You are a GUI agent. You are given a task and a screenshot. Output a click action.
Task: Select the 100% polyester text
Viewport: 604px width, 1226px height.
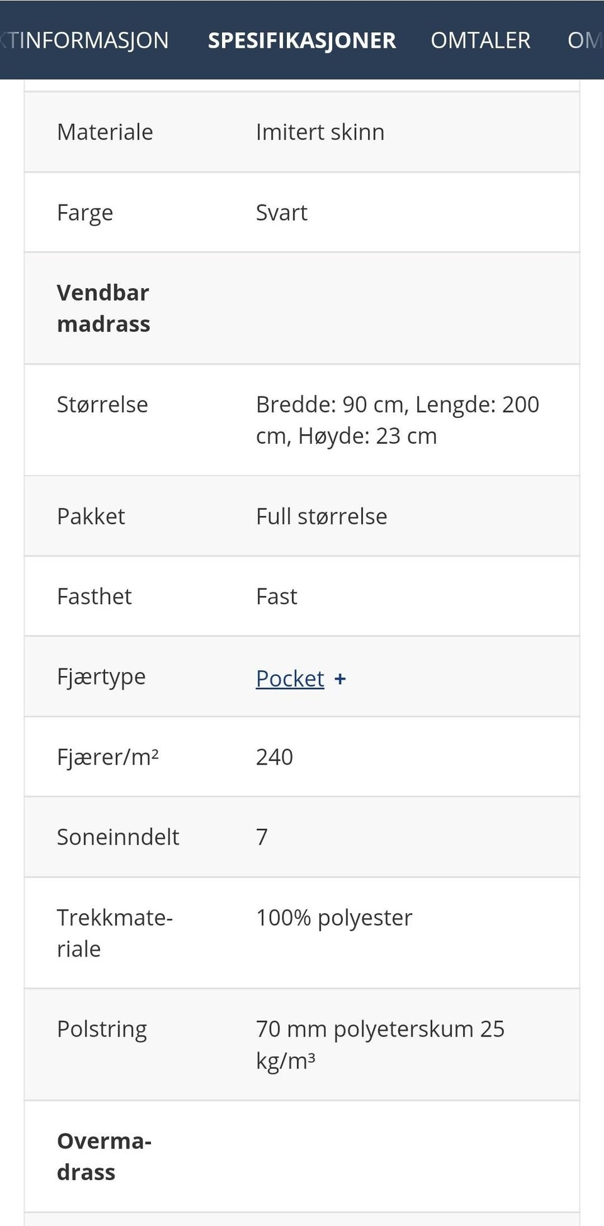click(x=333, y=918)
